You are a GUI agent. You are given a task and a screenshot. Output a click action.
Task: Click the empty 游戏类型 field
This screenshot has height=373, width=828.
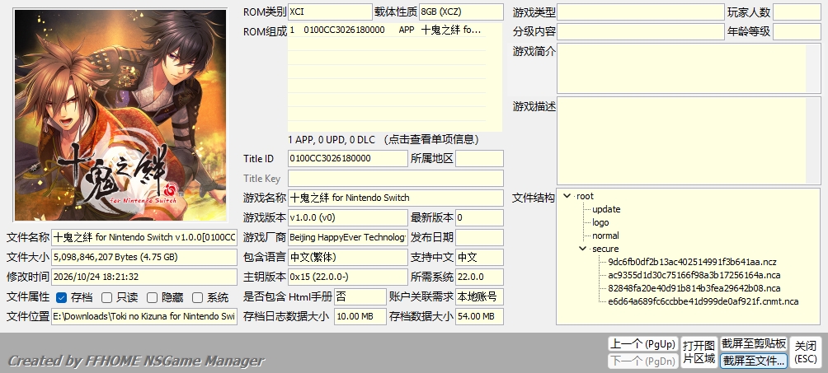click(641, 12)
